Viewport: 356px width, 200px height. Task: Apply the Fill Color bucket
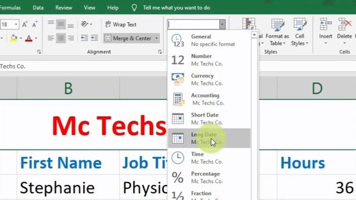[x=13, y=38]
